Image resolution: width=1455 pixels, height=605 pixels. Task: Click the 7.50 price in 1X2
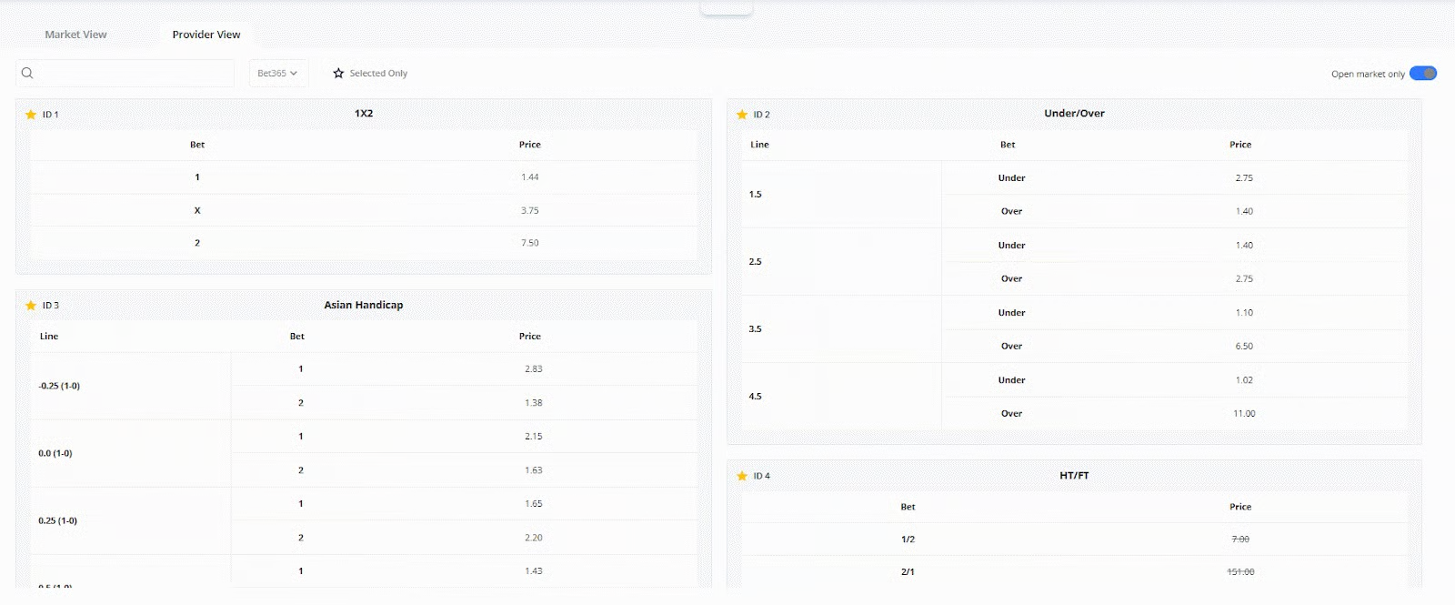point(530,243)
